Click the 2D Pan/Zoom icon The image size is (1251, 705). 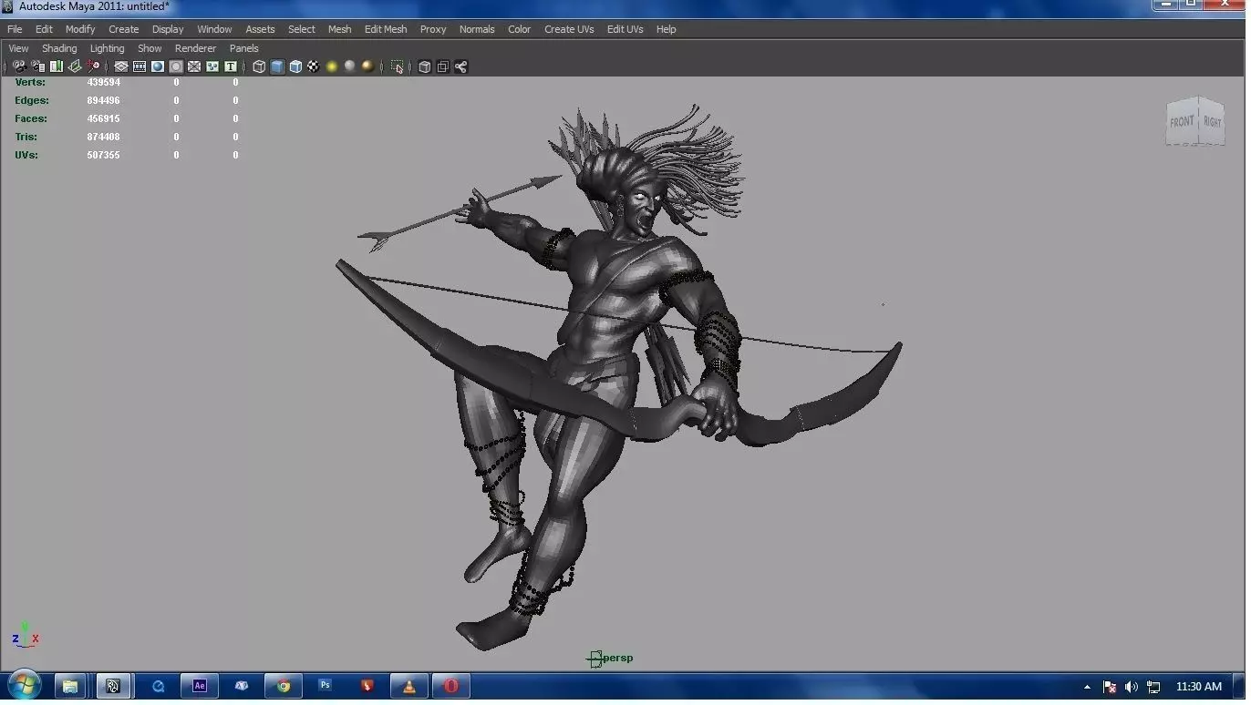pos(93,66)
